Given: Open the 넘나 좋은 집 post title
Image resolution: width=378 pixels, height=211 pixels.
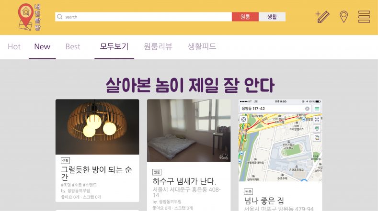Looking at the screenshot, I should coord(264,200).
